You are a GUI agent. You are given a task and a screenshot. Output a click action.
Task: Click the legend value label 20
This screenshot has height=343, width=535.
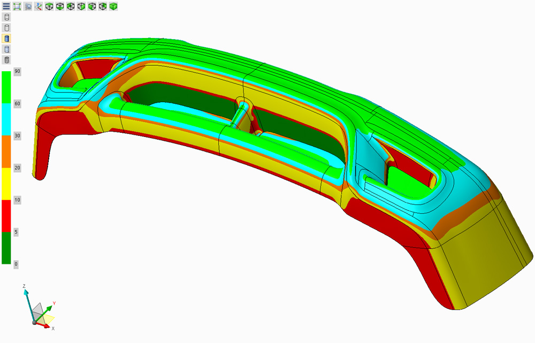point(17,167)
